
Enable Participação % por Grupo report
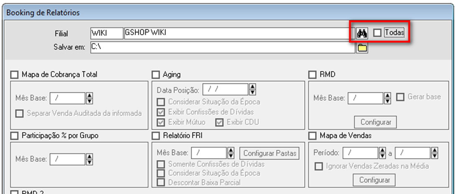point(14,136)
